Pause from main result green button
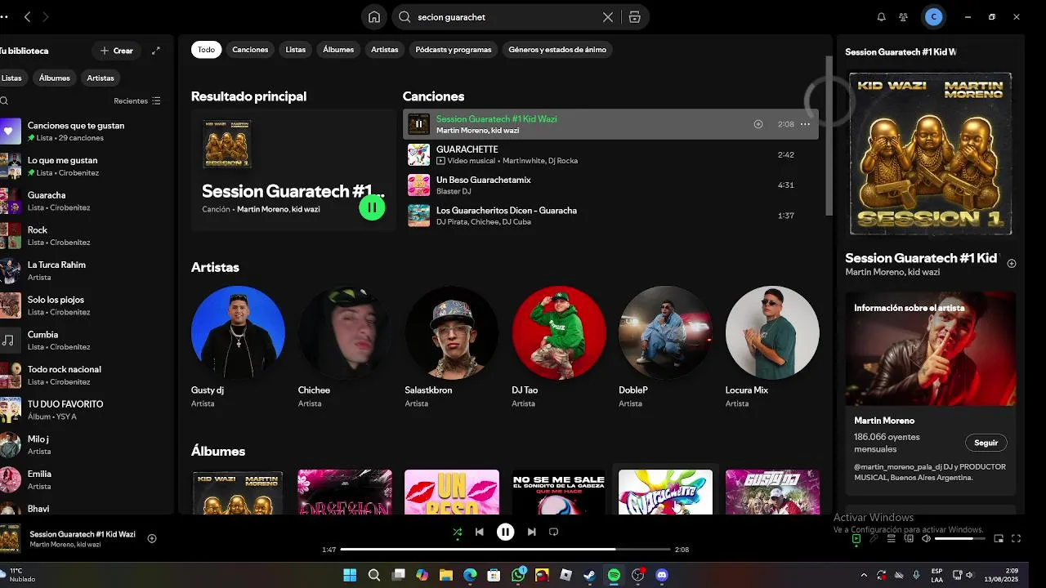Image resolution: width=1046 pixels, height=588 pixels. 372,207
